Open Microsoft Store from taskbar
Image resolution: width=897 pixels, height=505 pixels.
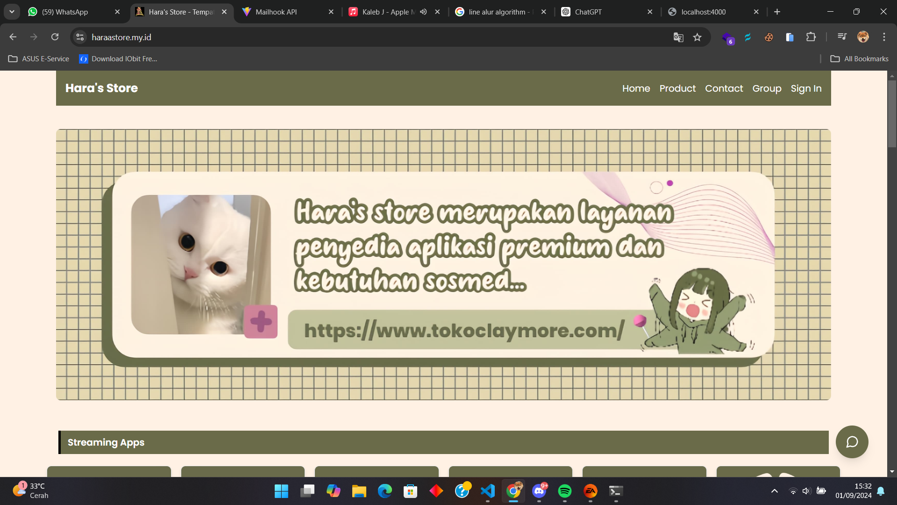[410, 491]
